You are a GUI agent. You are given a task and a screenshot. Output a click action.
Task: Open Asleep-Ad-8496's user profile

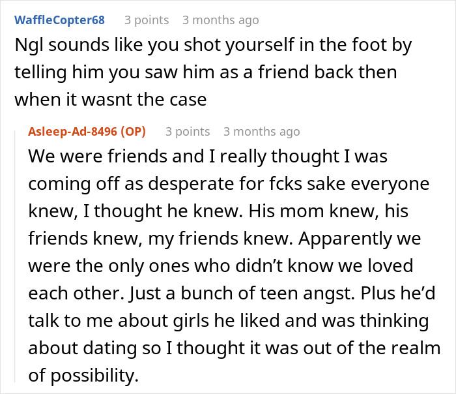(x=74, y=132)
